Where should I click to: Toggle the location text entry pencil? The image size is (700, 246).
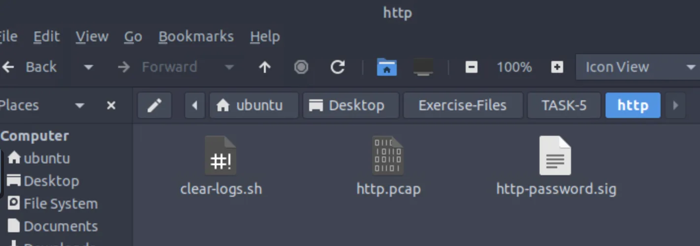point(155,105)
